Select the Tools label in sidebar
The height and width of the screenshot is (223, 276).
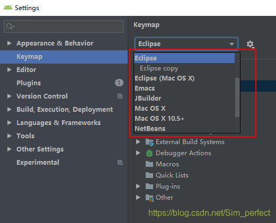(25, 136)
